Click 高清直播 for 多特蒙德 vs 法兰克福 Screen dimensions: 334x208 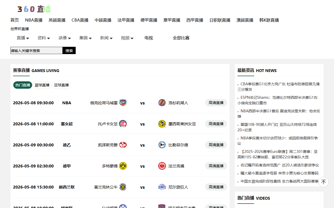(216, 166)
